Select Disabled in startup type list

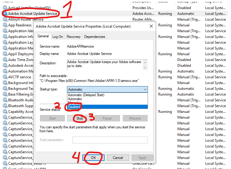pyautogui.click(x=107, y=107)
